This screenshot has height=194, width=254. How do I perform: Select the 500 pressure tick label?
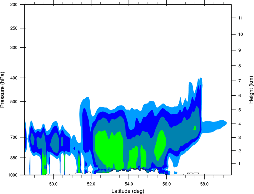click(14, 101)
